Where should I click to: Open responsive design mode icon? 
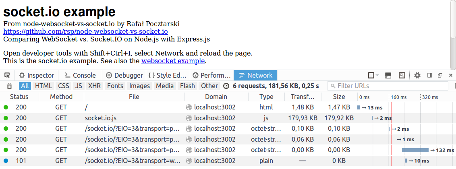(x=402, y=76)
